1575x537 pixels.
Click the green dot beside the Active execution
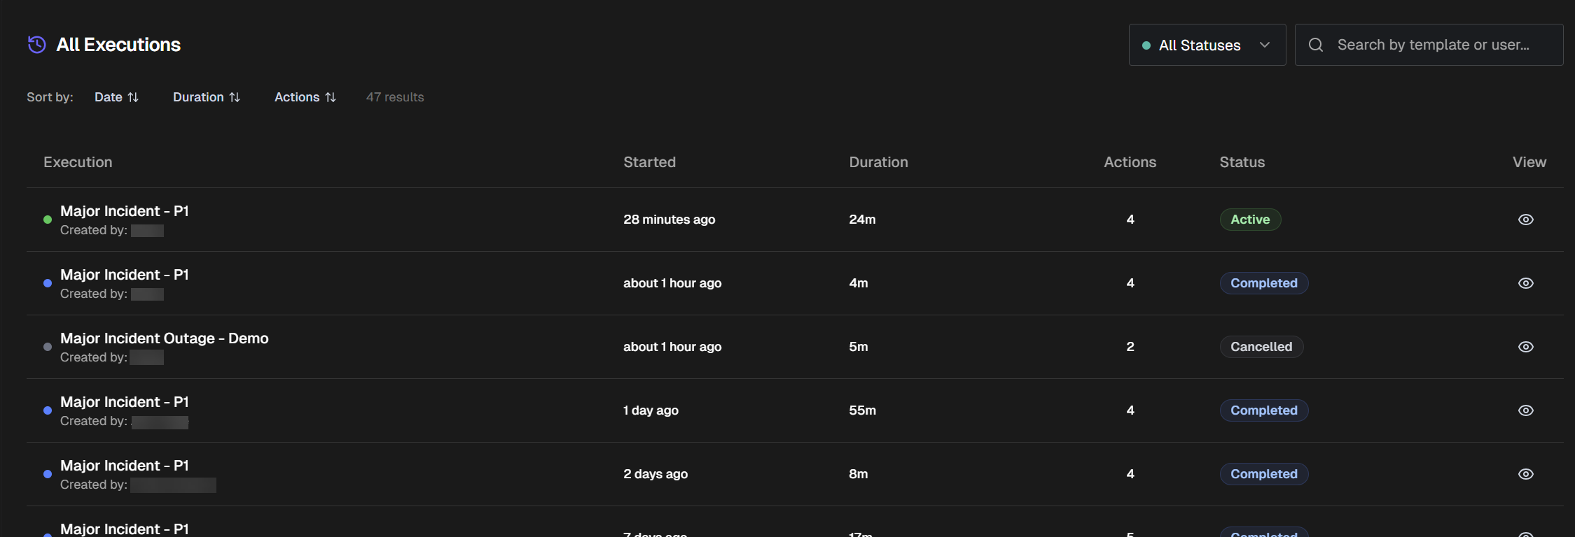coord(47,219)
